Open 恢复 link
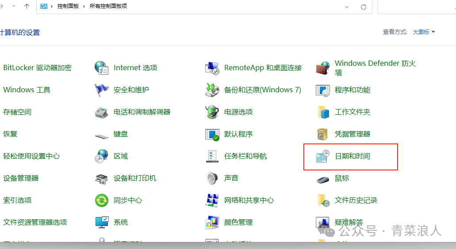This screenshot has width=456, height=249. point(10,134)
